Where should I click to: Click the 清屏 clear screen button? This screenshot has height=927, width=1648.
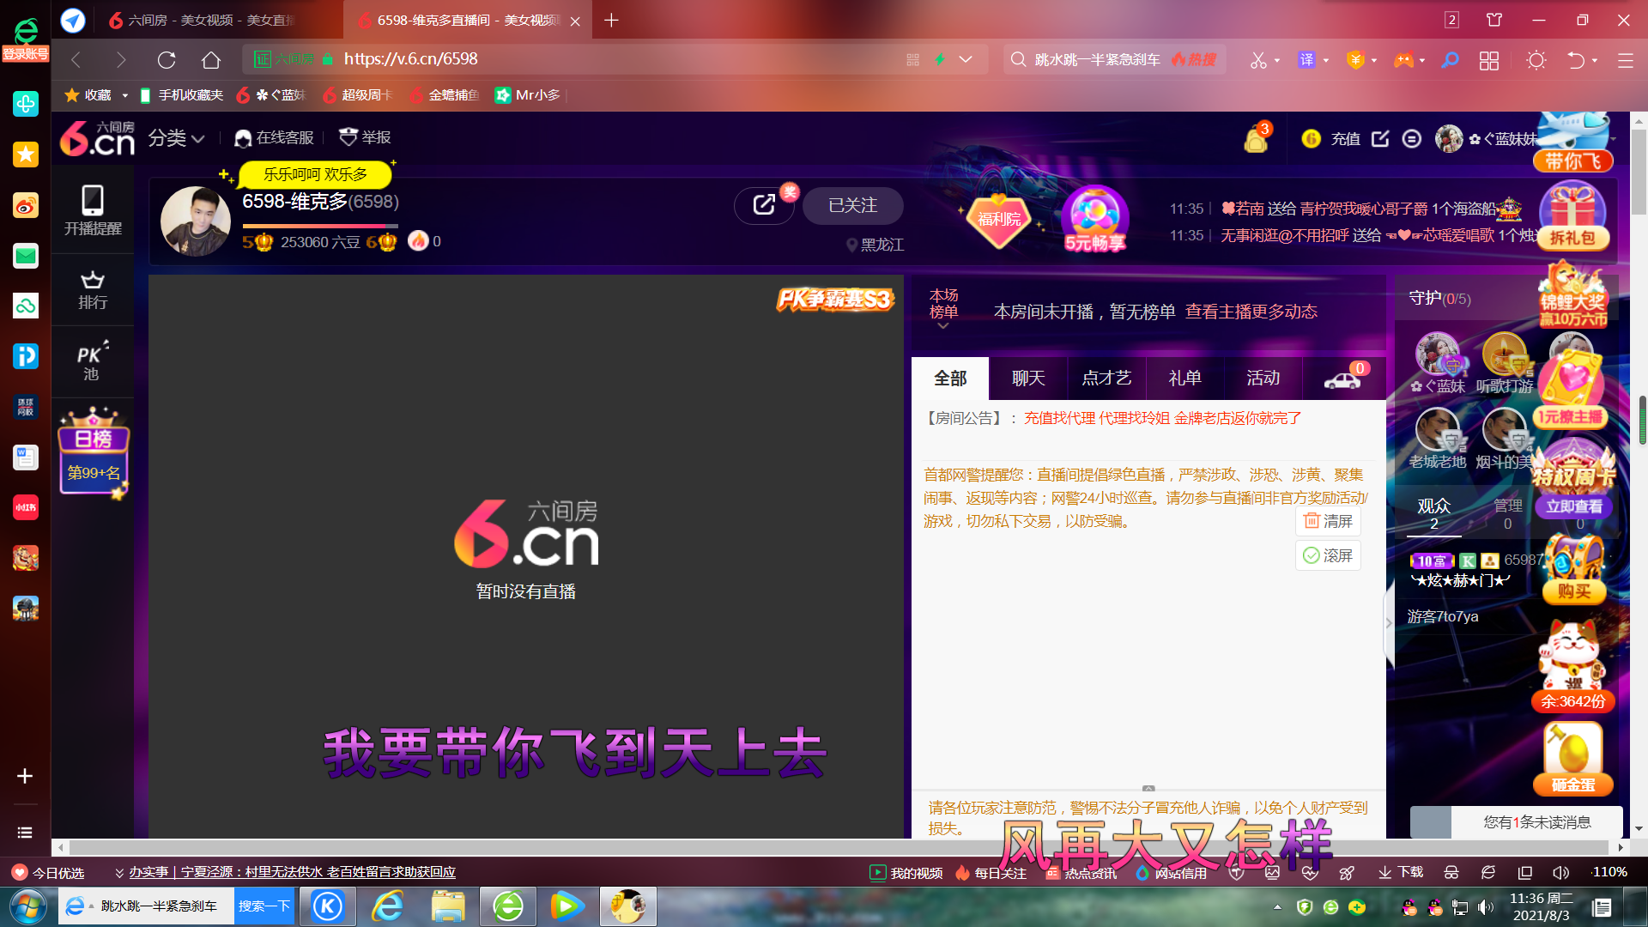[1328, 521]
